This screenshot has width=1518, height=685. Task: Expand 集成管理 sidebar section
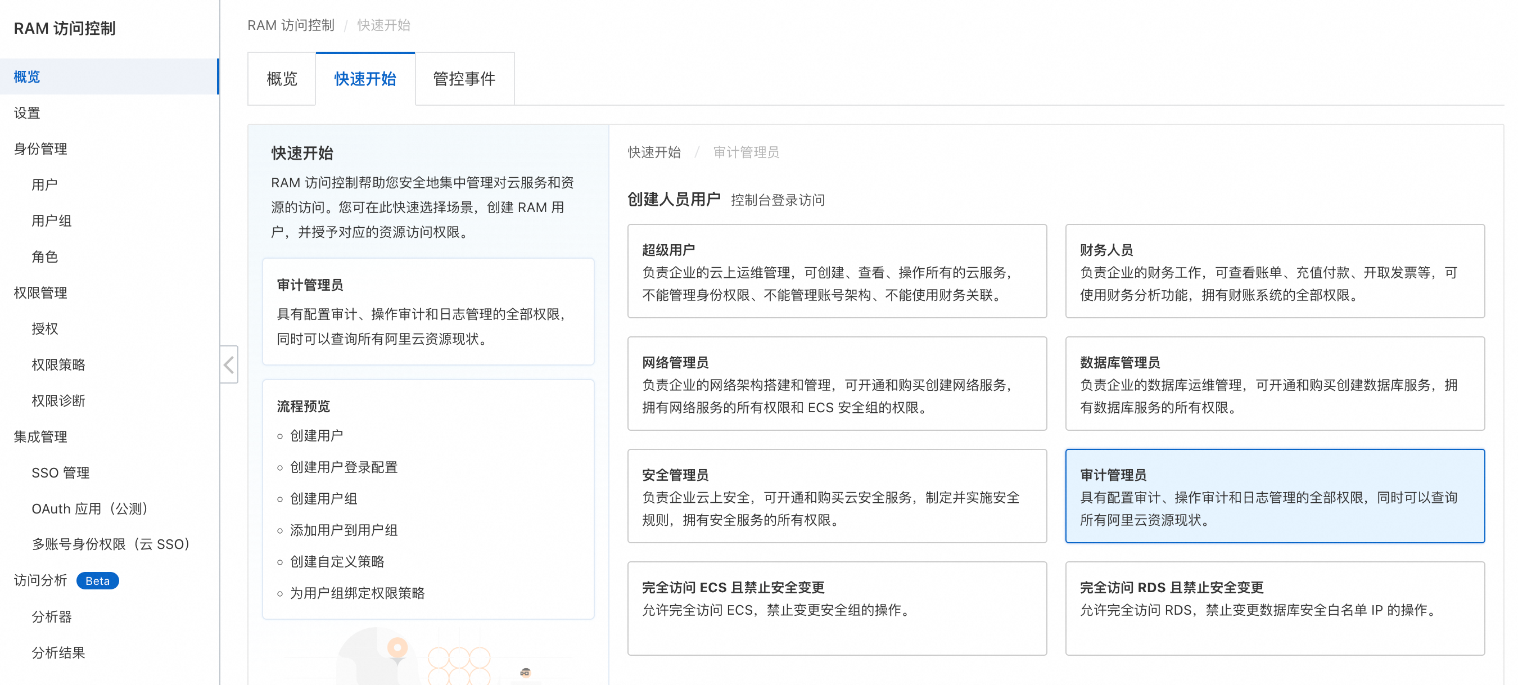point(40,436)
